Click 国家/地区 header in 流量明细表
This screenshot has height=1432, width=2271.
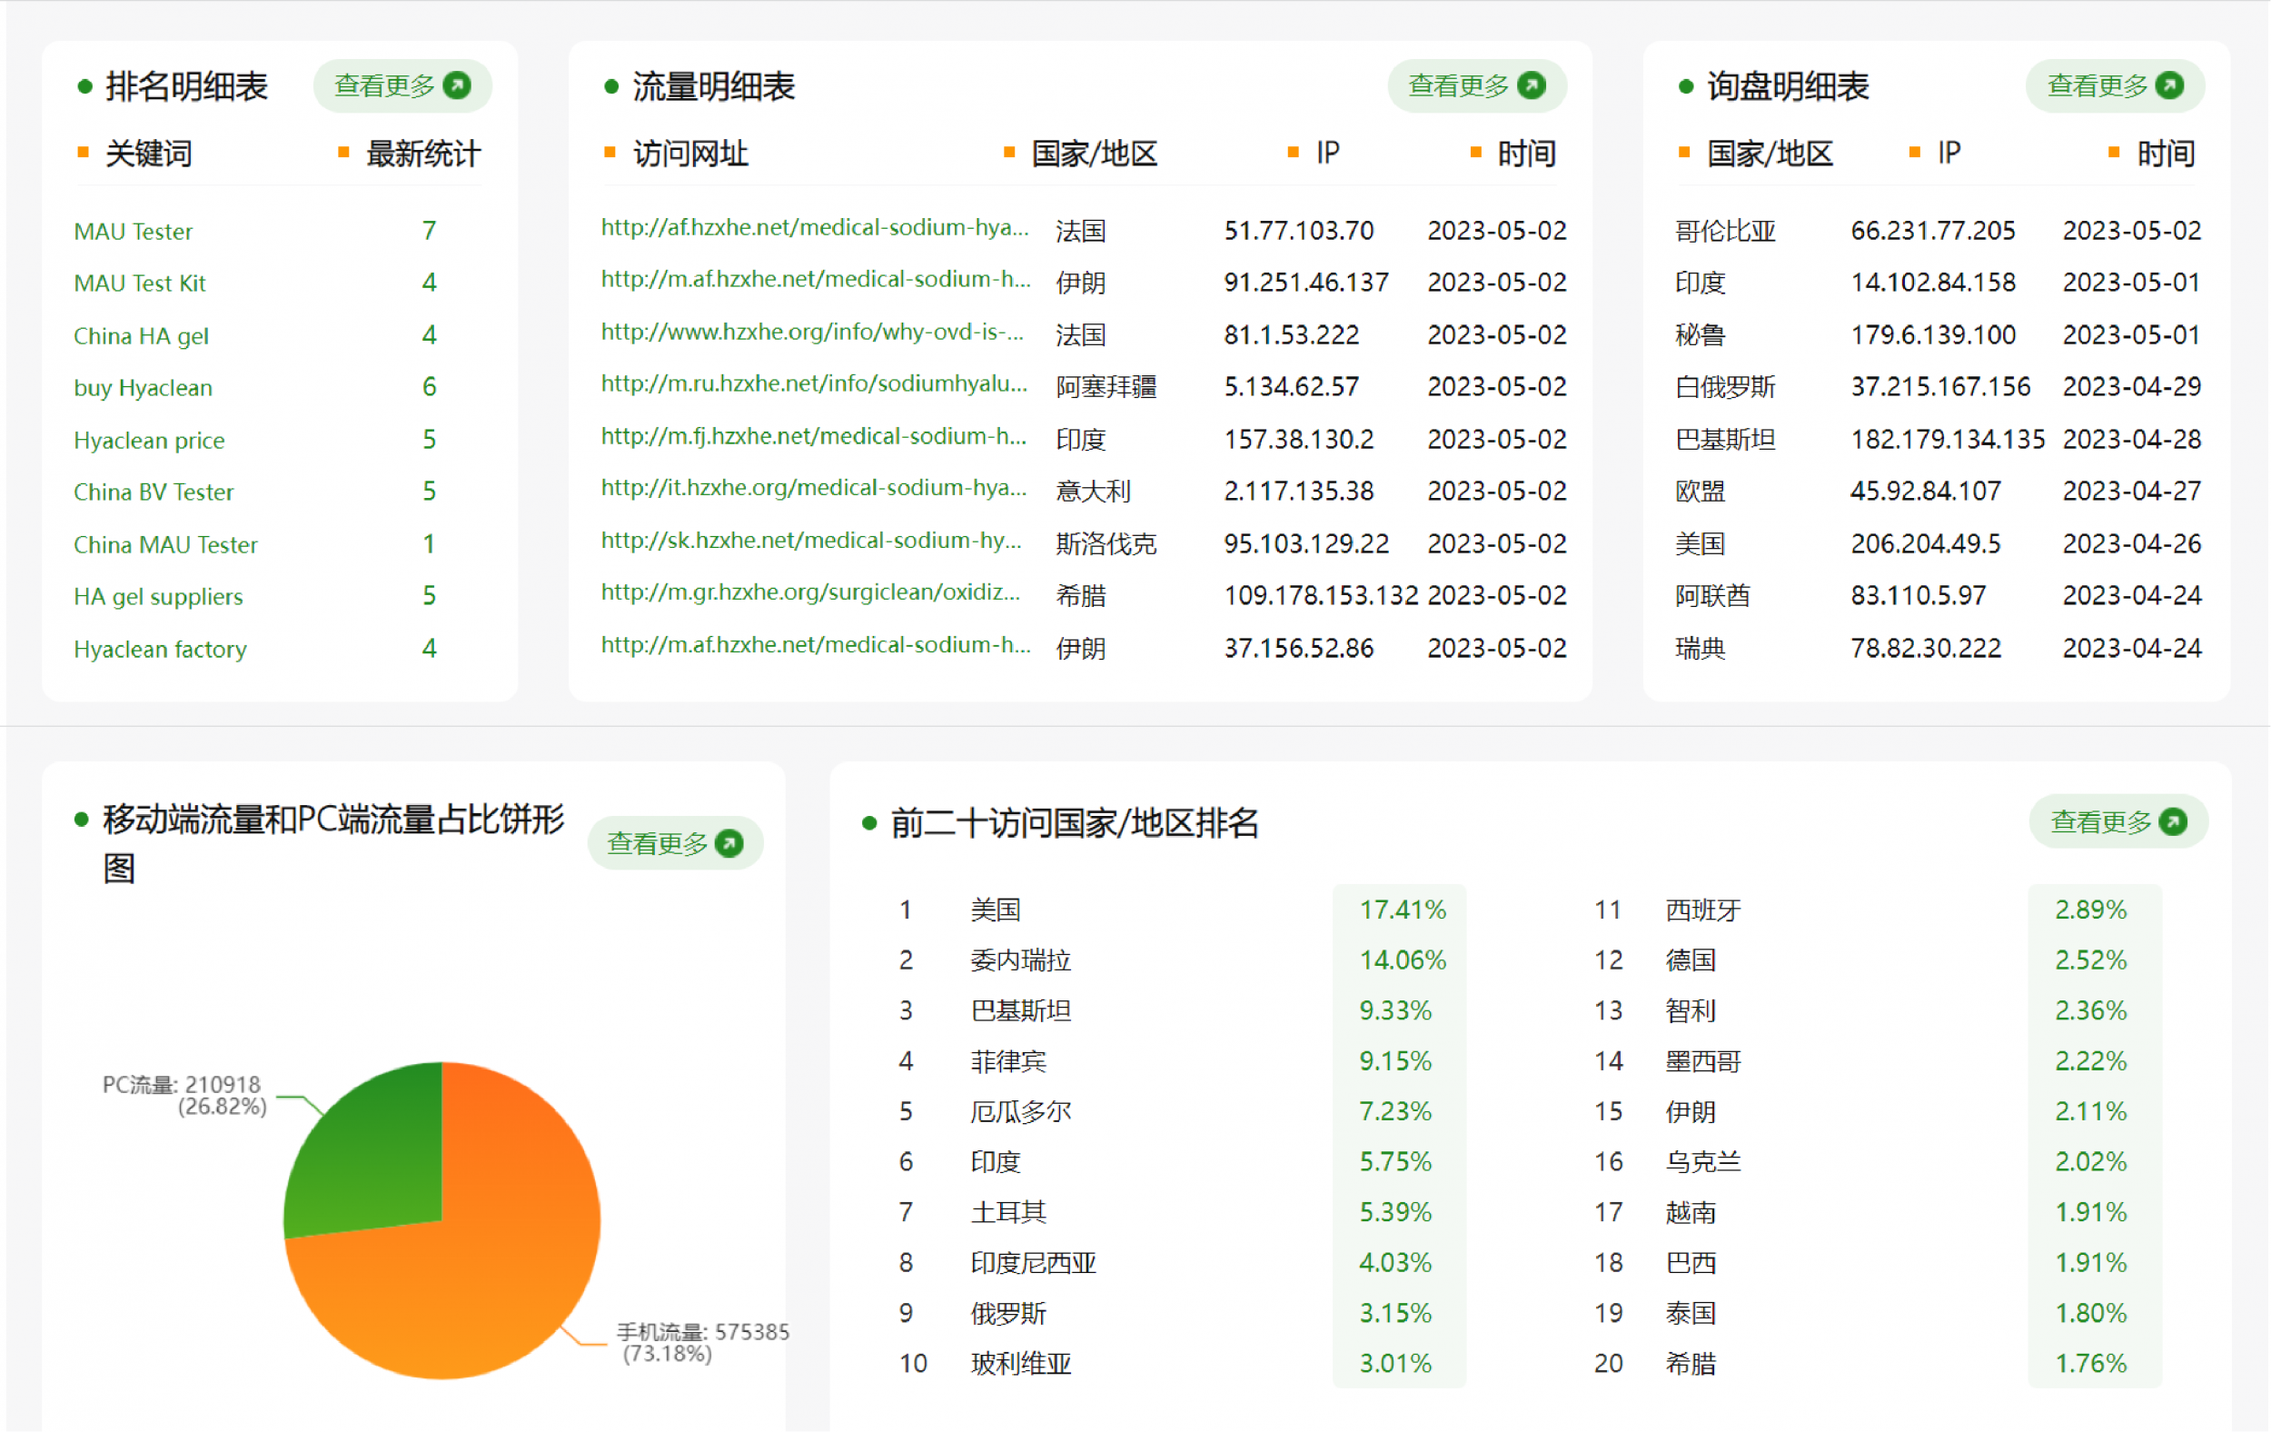[x=1094, y=153]
